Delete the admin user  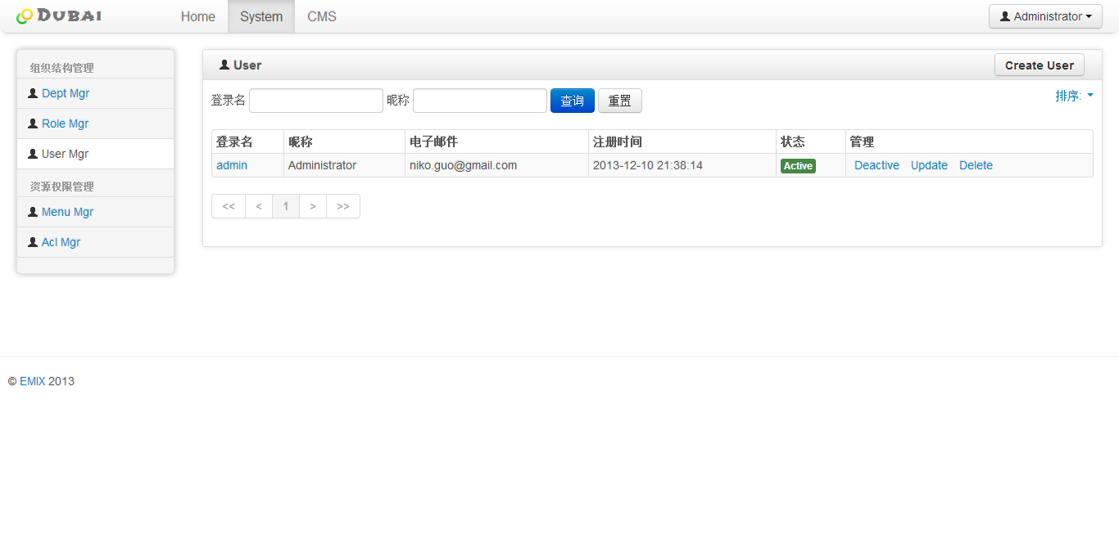pos(976,165)
